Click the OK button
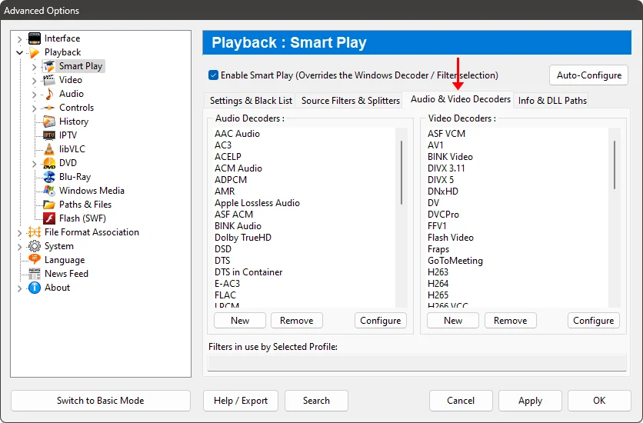This screenshot has height=423, width=643. 599,401
